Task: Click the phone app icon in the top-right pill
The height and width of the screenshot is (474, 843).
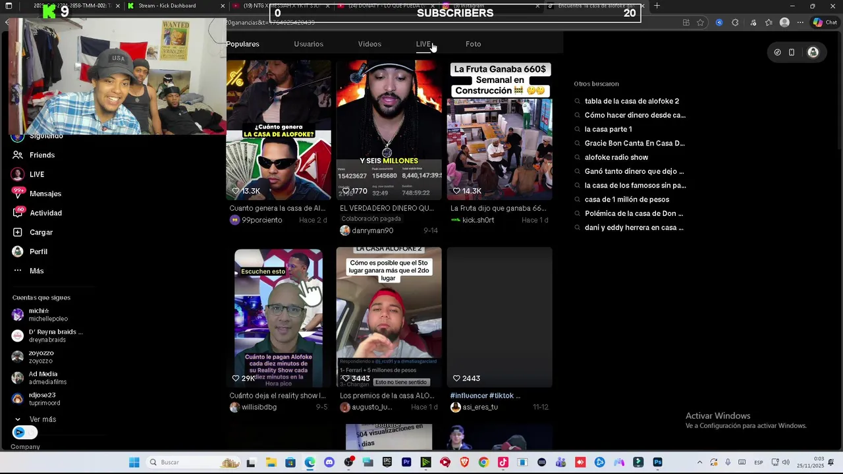Action: pyautogui.click(x=792, y=52)
